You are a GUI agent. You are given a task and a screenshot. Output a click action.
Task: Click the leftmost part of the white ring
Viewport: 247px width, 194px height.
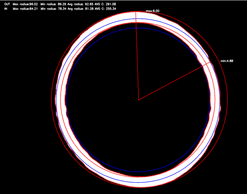pos(60,101)
